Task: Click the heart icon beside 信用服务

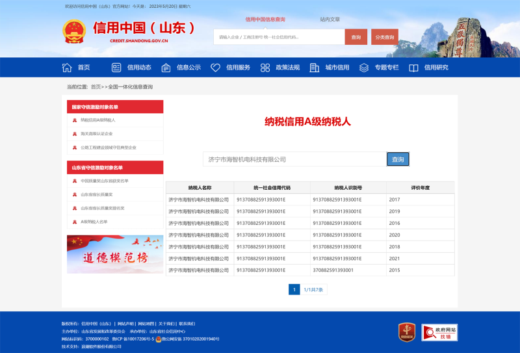Action: click(x=215, y=68)
